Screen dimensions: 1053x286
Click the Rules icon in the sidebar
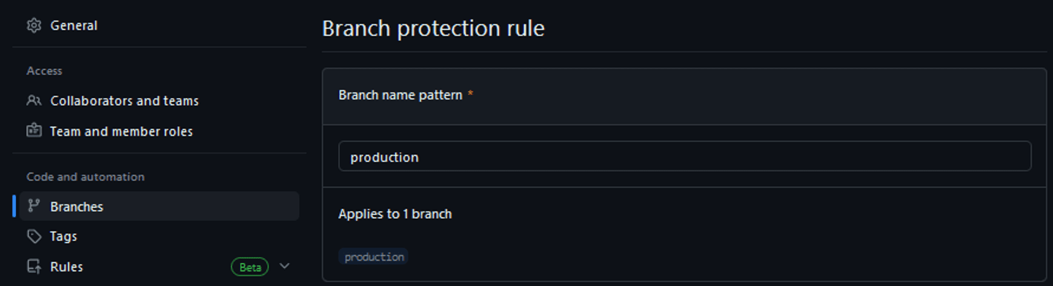pyautogui.click(x=34, y=267)
